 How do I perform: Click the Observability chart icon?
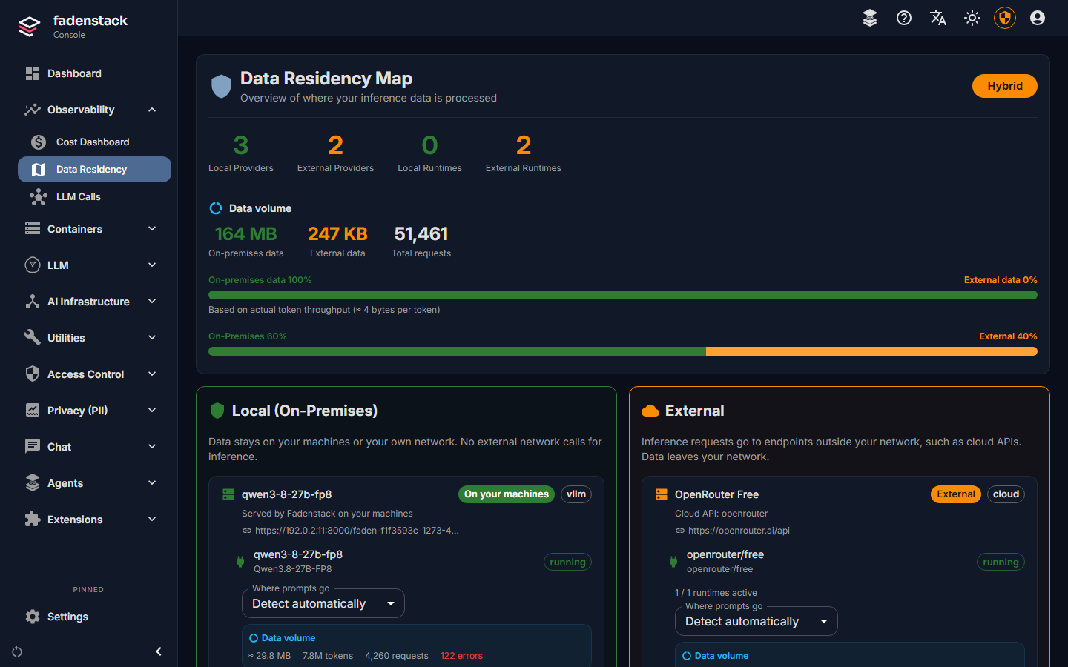pyautogui.click(x=33, y=110)
